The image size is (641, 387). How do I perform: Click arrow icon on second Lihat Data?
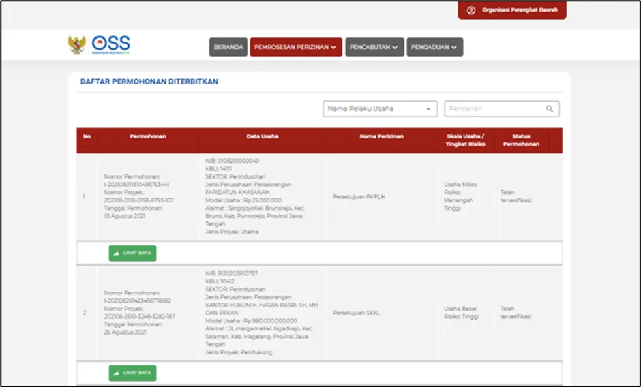117,373
